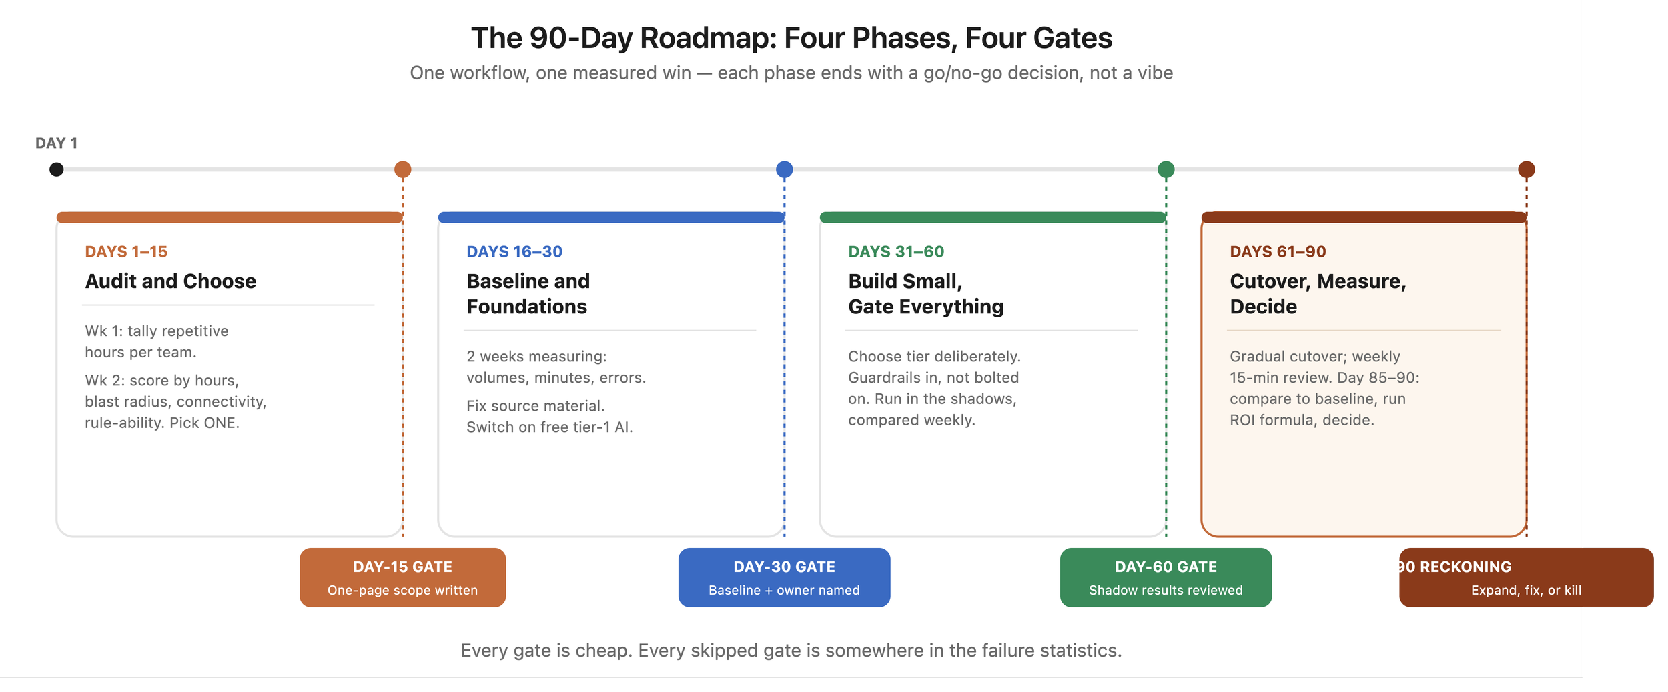Open the Build Small, Gate Everything heading
Viewport: 1668px width, 692px height.
click(925, 294)
